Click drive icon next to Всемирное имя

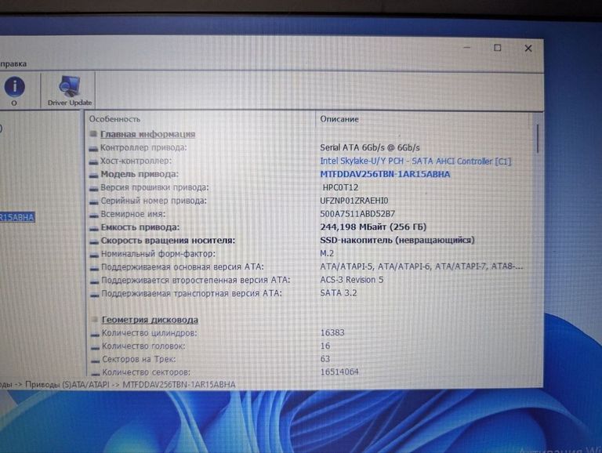(x=94, y=216)
